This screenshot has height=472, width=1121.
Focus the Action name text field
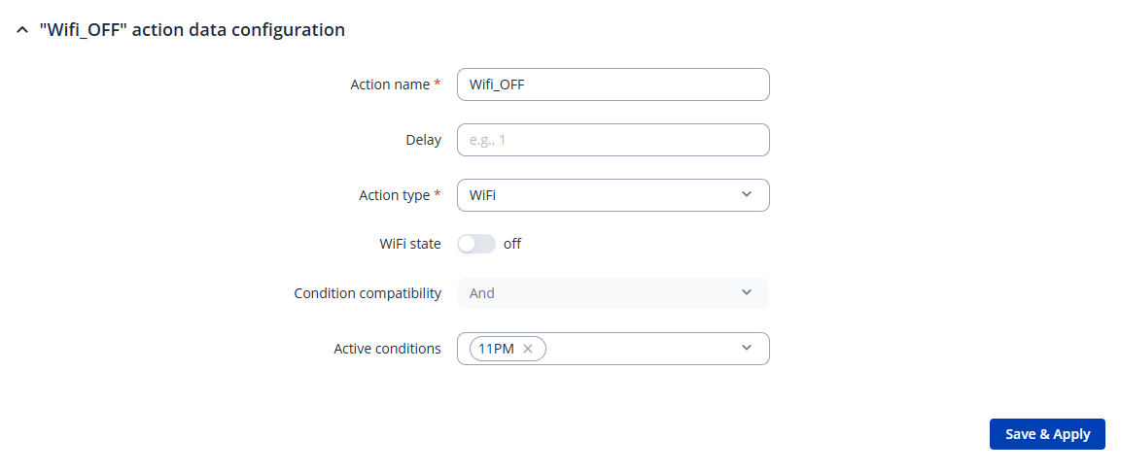pyautogui.click(x=613, y=84)
